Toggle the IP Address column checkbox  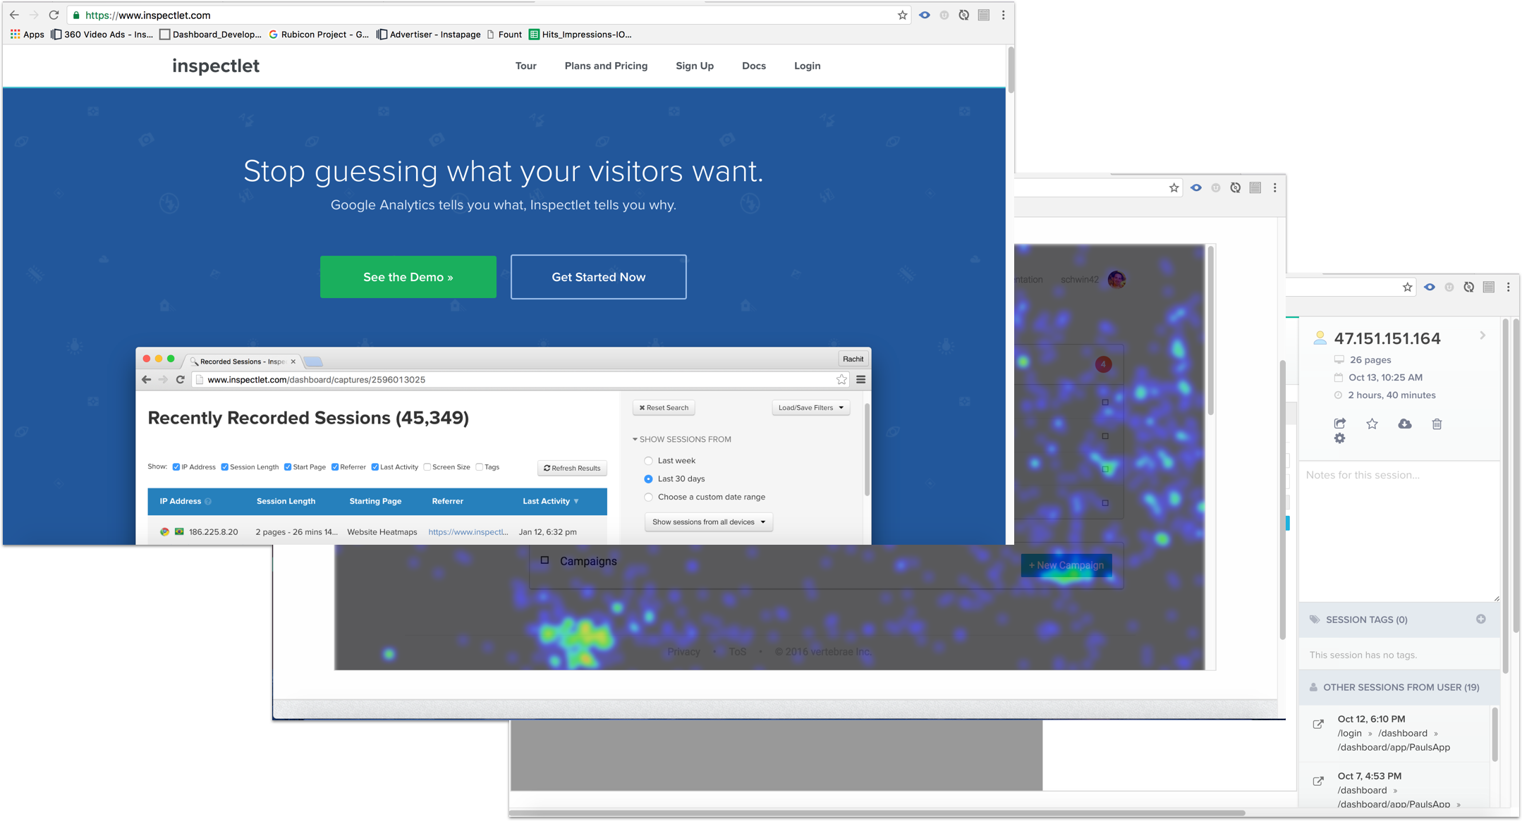pos(176,467)
